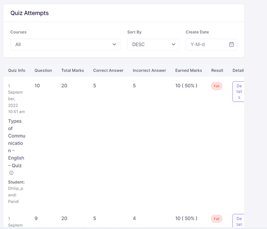The image size is (267, 229).
Task: Click the Create Date Y-M-d input field
Action: pos(212,45)
